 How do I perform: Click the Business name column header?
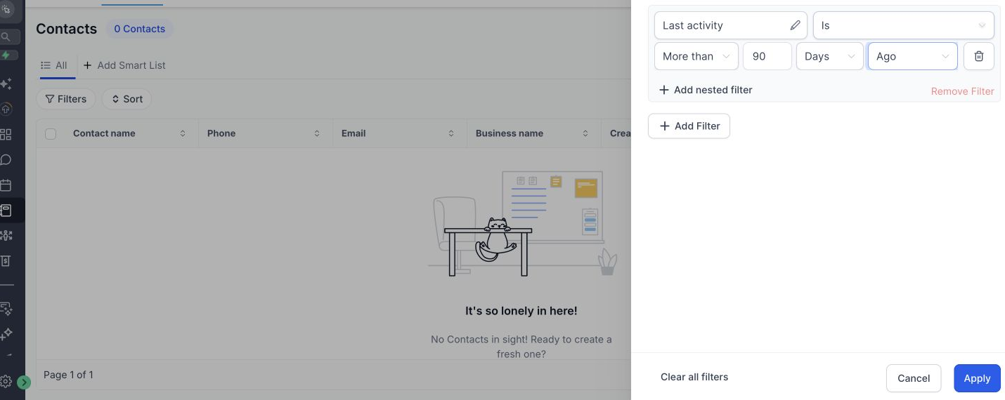[x=510, y=133]
